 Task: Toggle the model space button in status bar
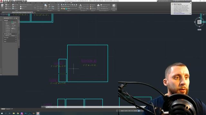[x=136, y=111]
